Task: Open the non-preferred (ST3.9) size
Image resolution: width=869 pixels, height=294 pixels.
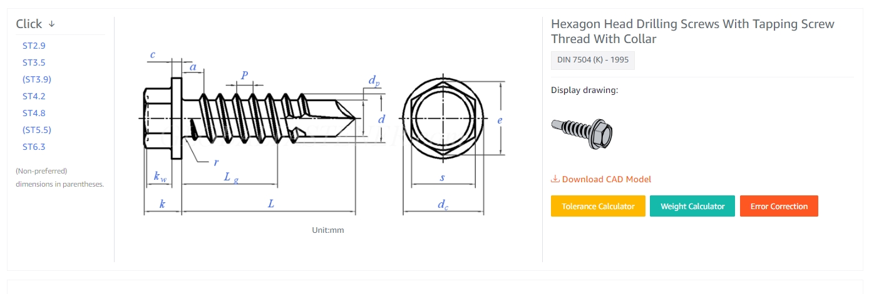Action: point(36,79)
